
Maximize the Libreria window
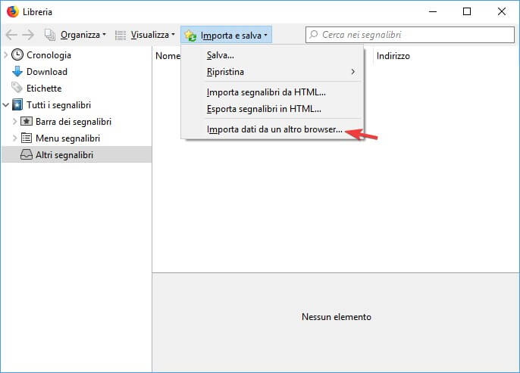coord(467,11)
